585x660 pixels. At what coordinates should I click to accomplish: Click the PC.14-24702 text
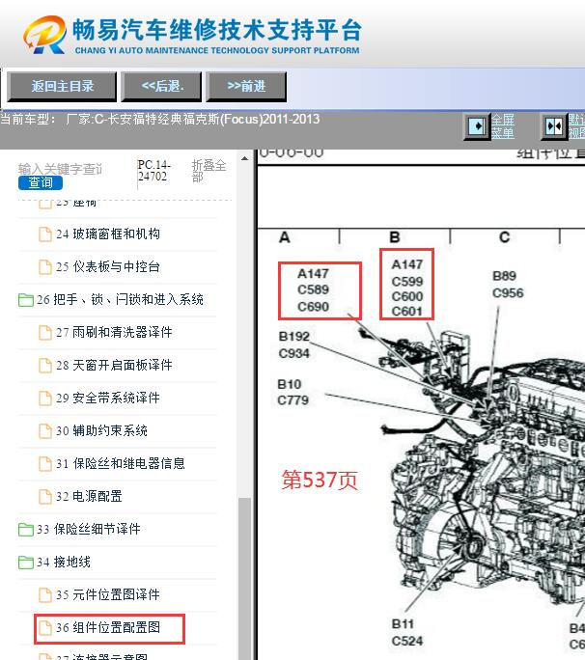click(153, 171)
